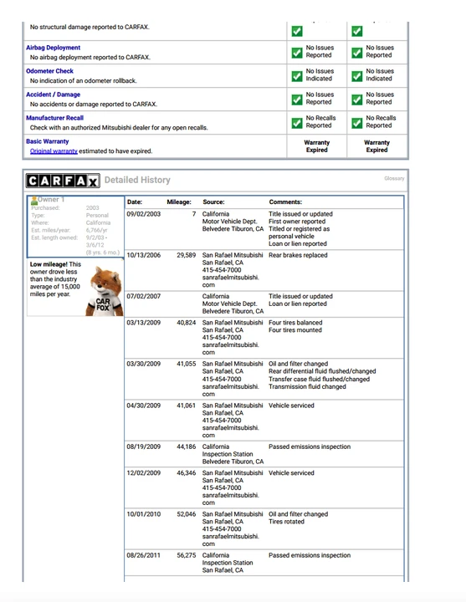Click the Car Fox mascot image
This screenshot has width=466, height=602.
104,291
